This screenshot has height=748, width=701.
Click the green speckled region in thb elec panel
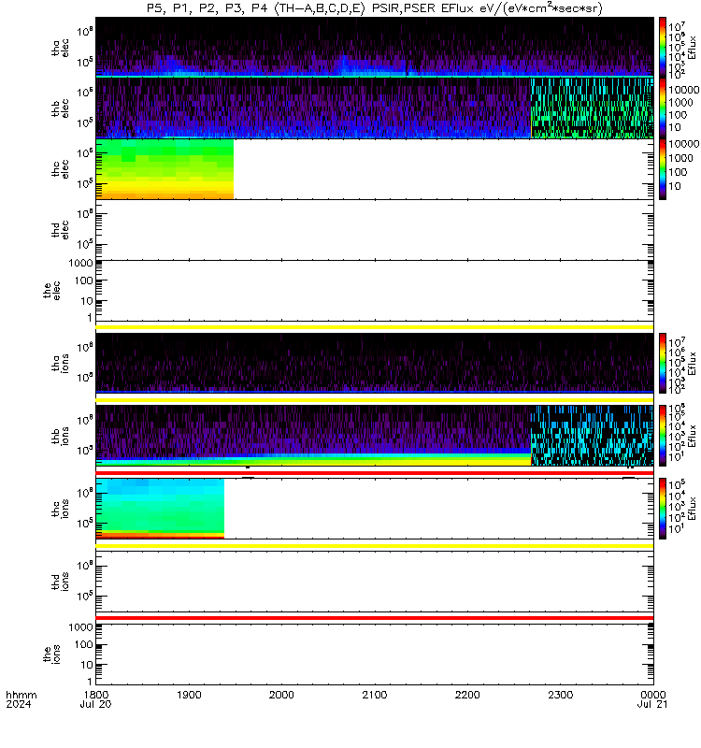(593, 108)
